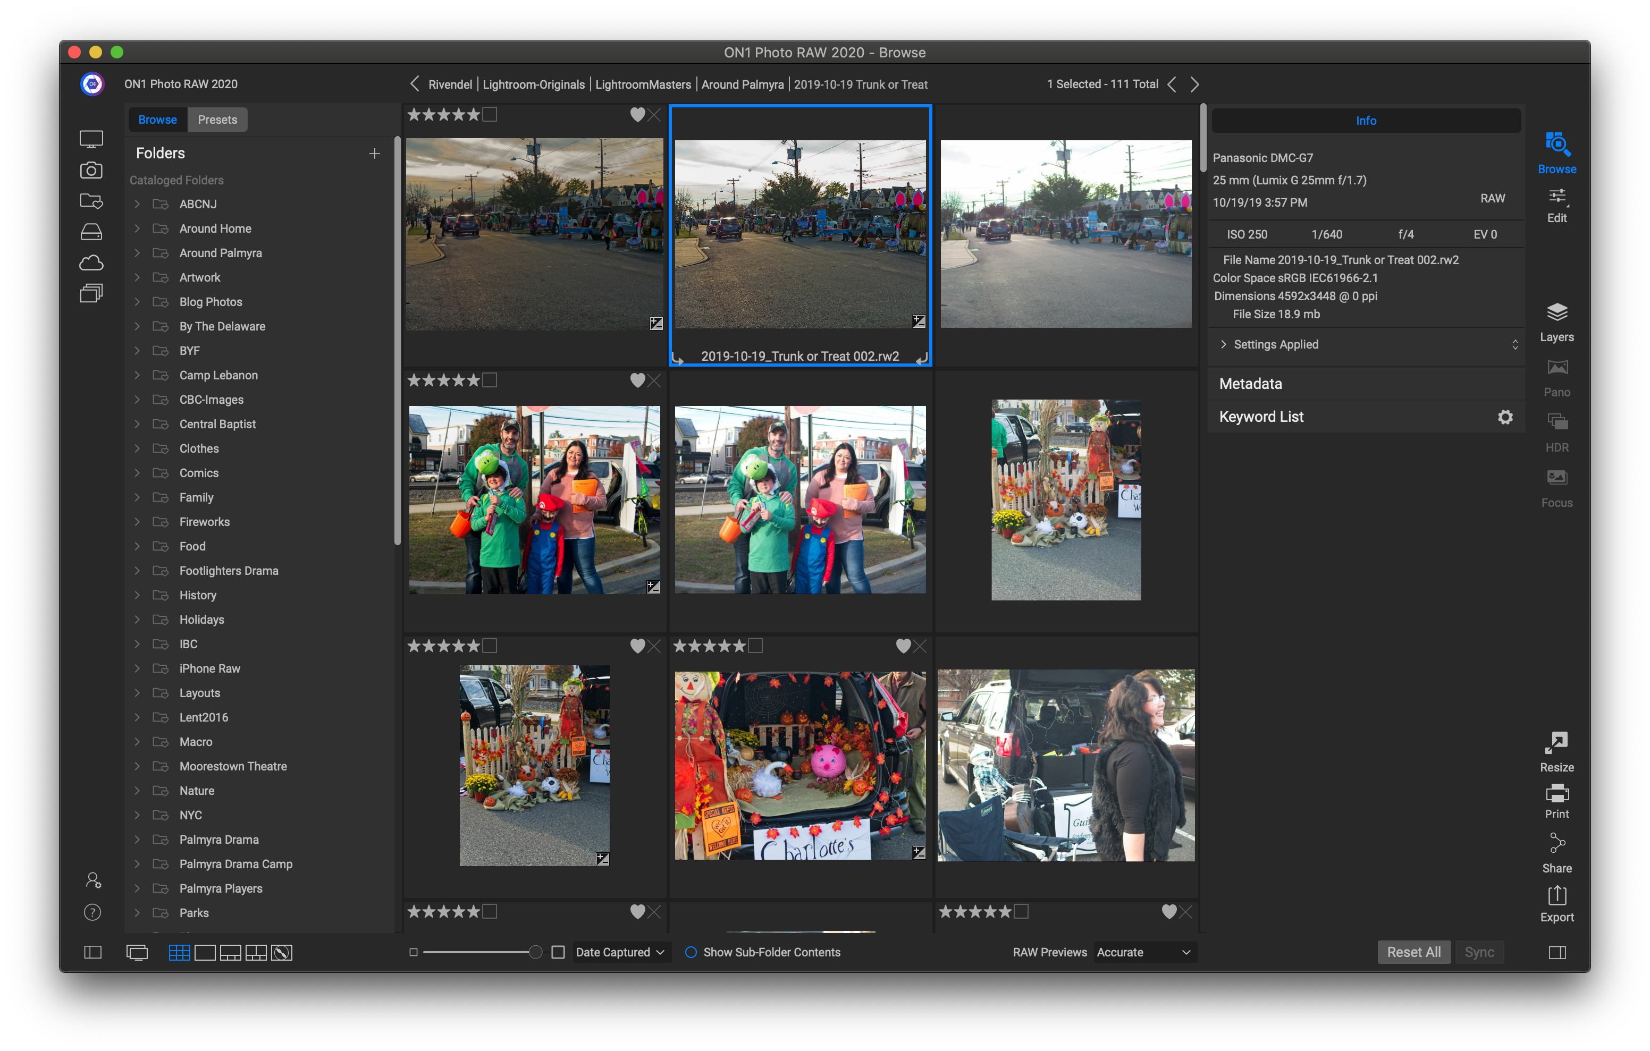1650x1051 pixels.
Task: Open the Layers module
Action: [x=1556, y=321]
